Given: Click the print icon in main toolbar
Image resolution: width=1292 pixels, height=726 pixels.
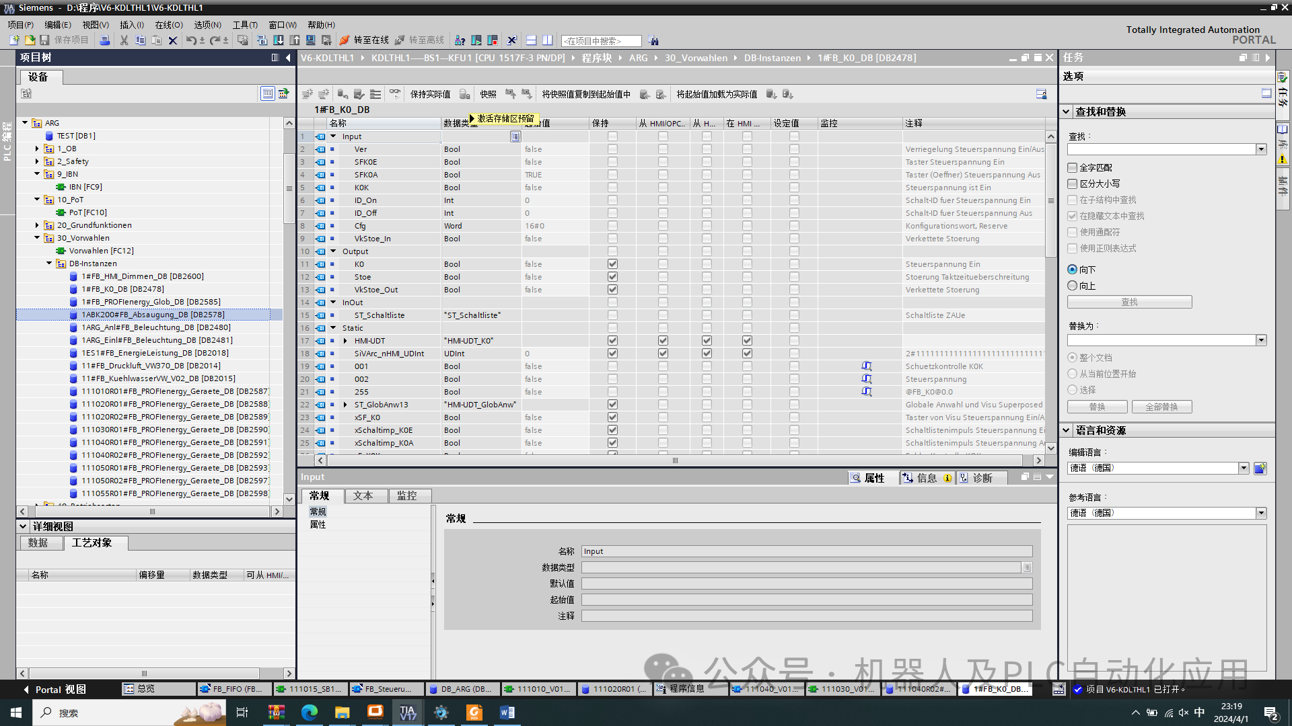Looking at the screenshot, I should click(x=104, y=40).
